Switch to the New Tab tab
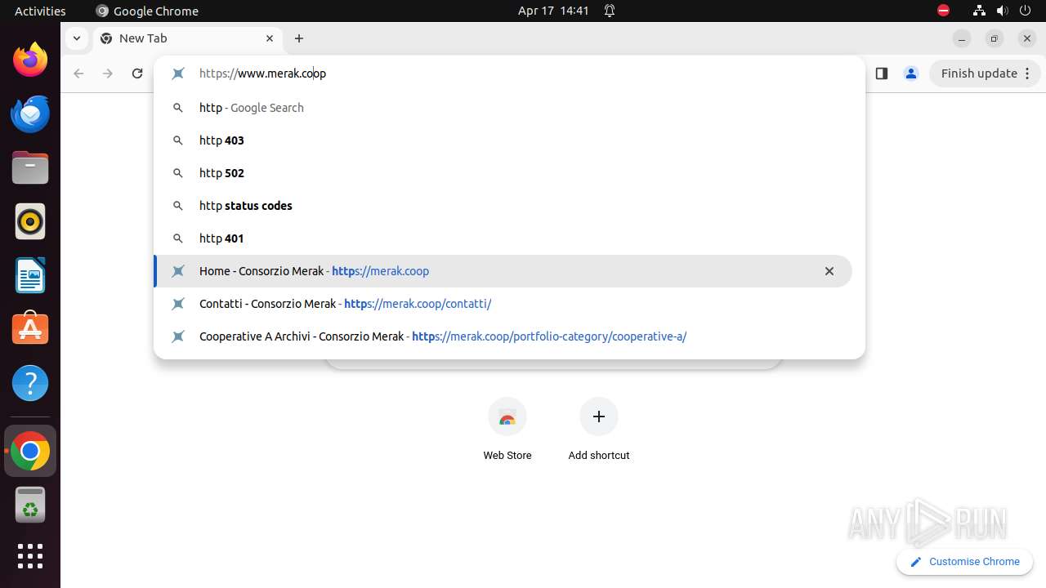The width and height of the screenshot is (1046, 588). click(x=188, y=38)
